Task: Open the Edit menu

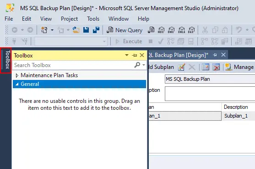Action: (27, 19)
